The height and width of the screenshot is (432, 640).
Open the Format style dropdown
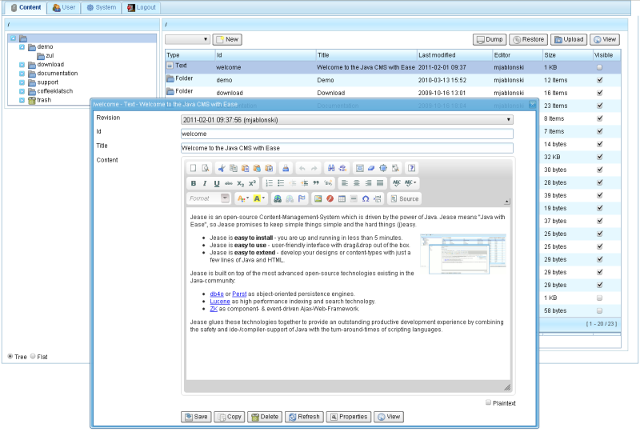209,198
